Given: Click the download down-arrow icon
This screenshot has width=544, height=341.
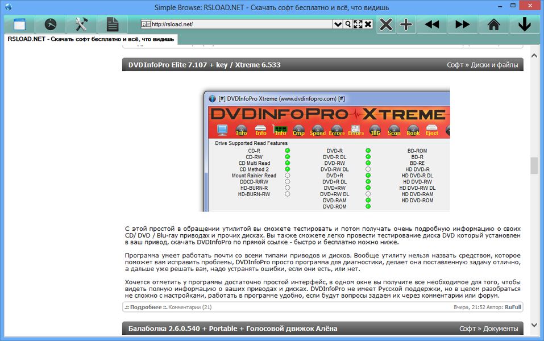Looking at the screenshot, I should (x=524, y=24).
